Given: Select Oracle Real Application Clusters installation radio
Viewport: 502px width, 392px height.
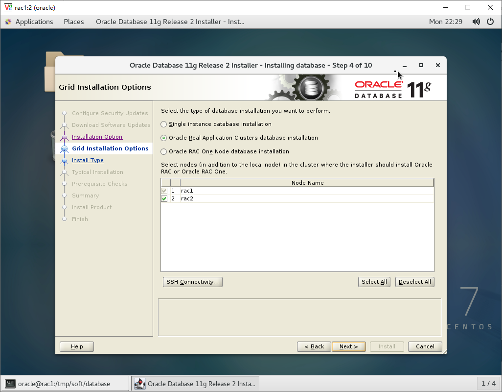Looking at the screenshot, I should point(163,138).
